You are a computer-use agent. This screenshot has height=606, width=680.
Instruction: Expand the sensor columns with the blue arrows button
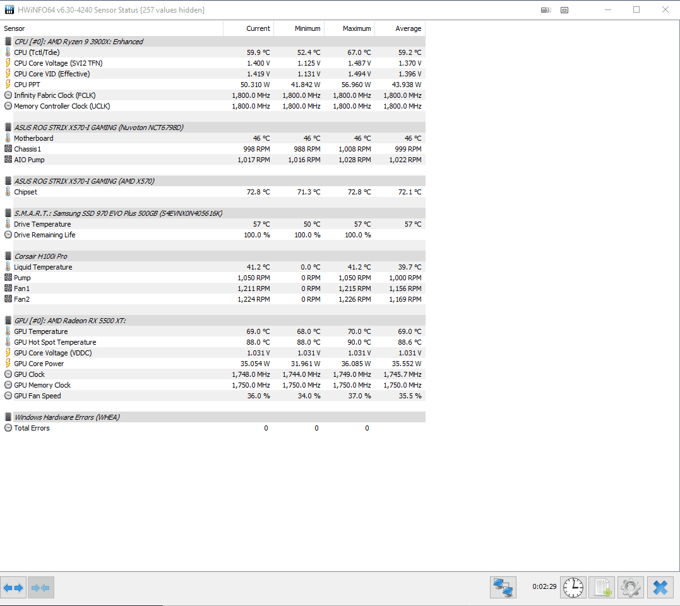[x=13, y=588]
